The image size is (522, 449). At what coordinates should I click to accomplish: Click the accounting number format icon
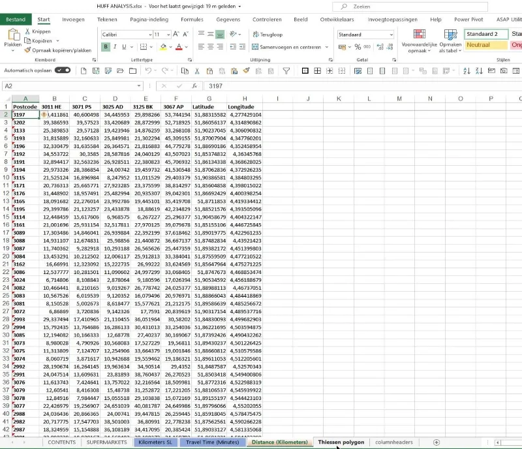tap(342, 47)
